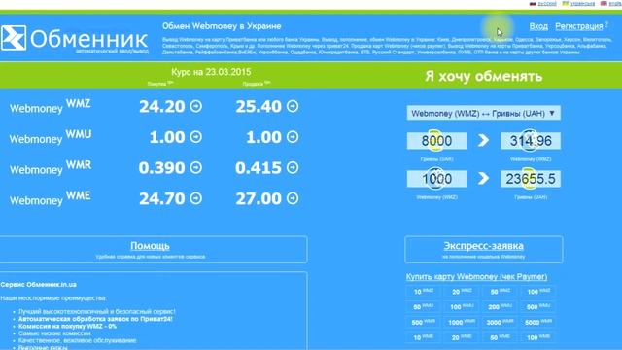Image resolution: width=622 pixels, height=350 pixels.
Task: Choose the 500 WMU Paymer card
Action: [537, 307]
